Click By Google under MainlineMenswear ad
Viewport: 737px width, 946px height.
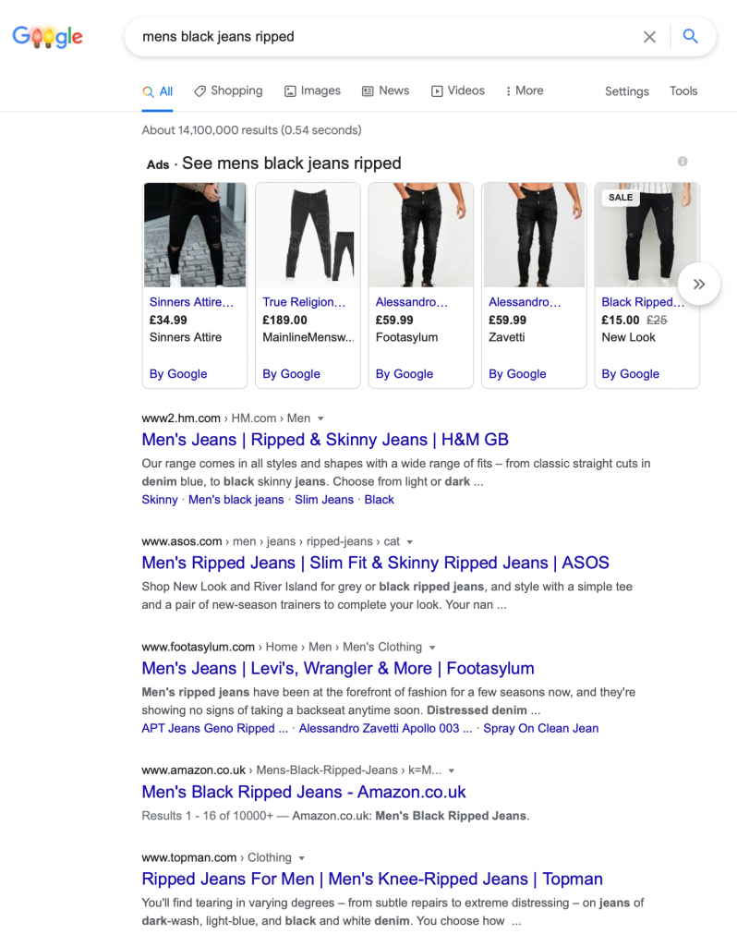[x=291, y=374]
